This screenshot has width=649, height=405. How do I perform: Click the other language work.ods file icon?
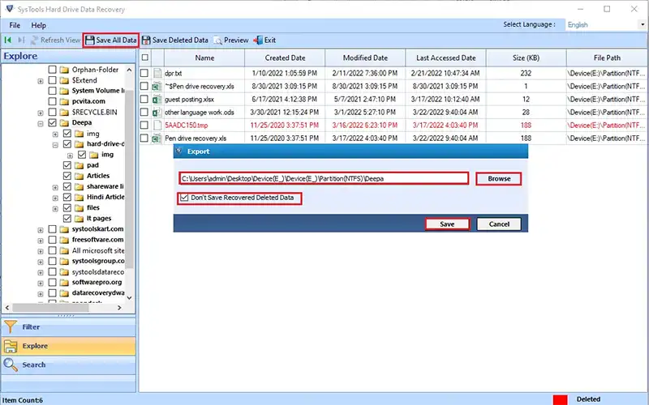tap(157, 112)
